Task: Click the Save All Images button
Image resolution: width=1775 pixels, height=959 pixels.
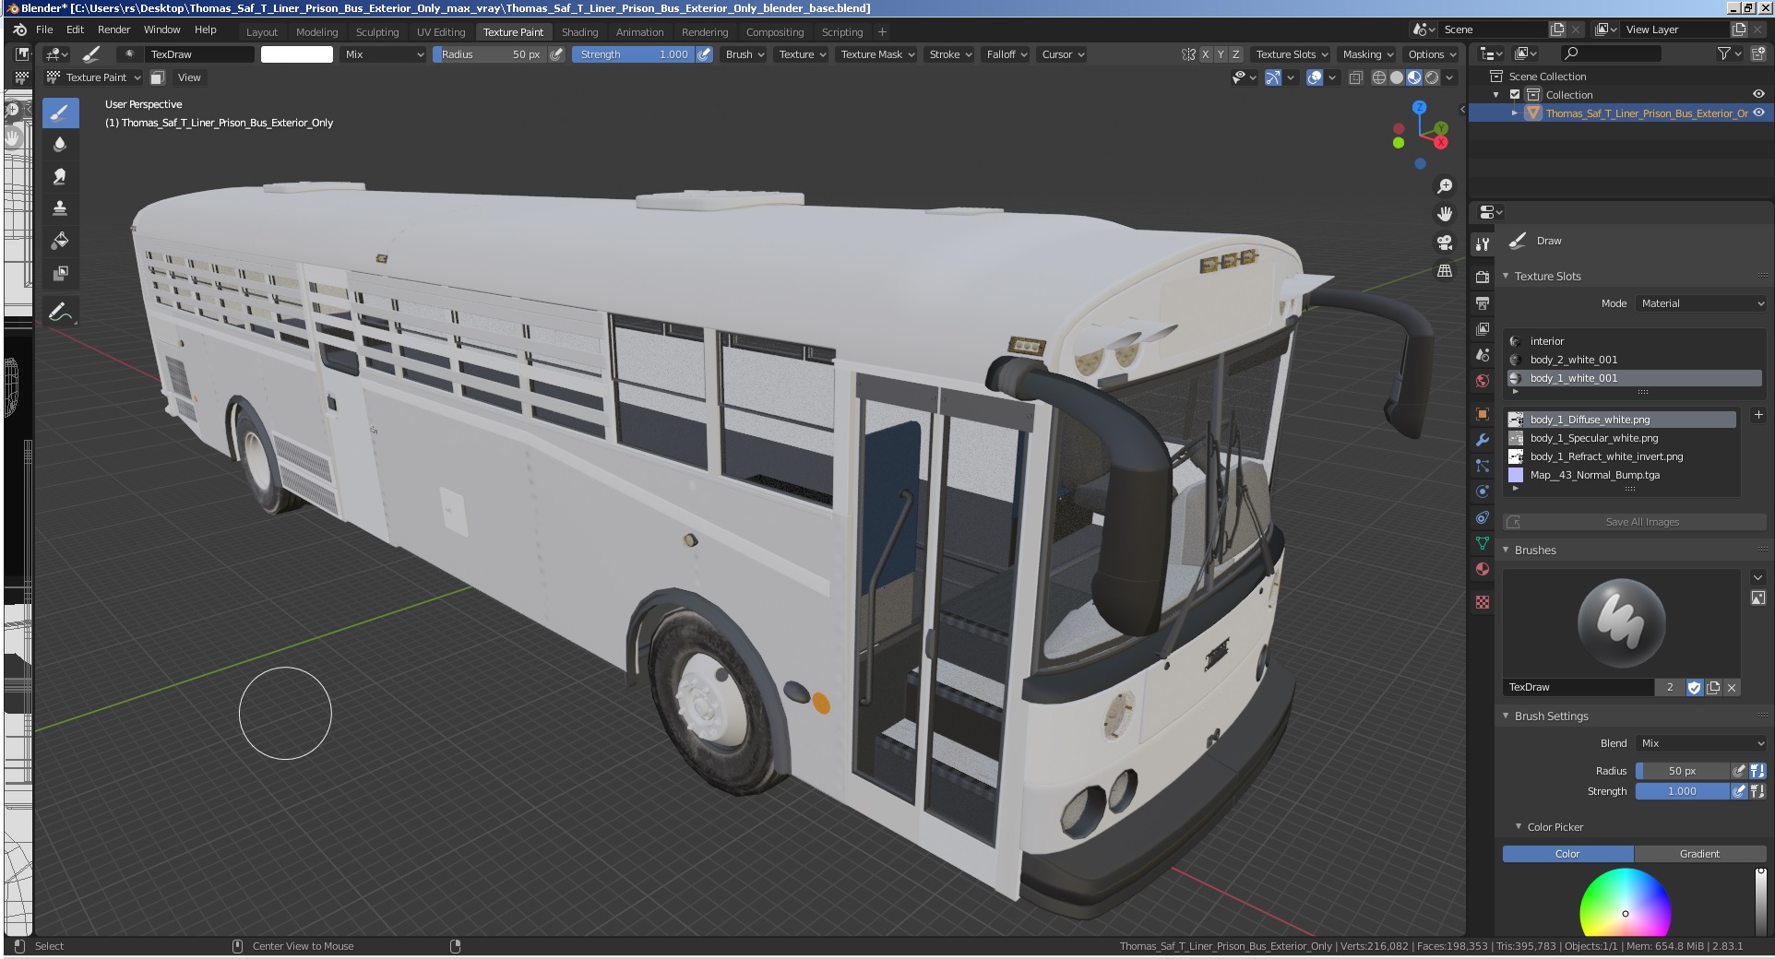Action: pos(1635,522)
